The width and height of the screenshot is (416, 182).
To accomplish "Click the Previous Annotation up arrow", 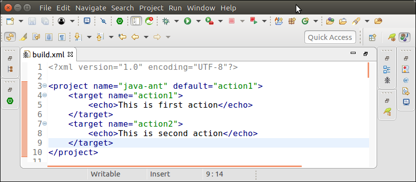I will click(100, 37).
